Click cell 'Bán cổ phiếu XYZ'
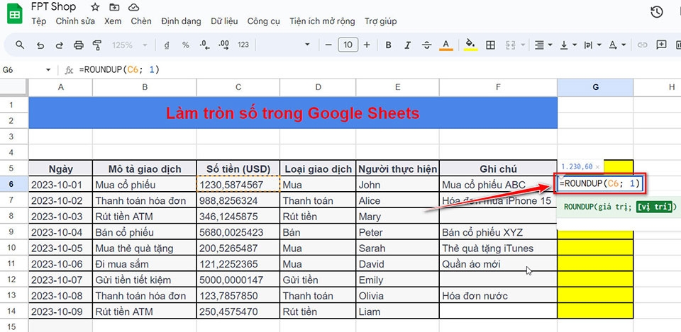The width and height of the screenshot is (681, 332). [x=498, y=232]
